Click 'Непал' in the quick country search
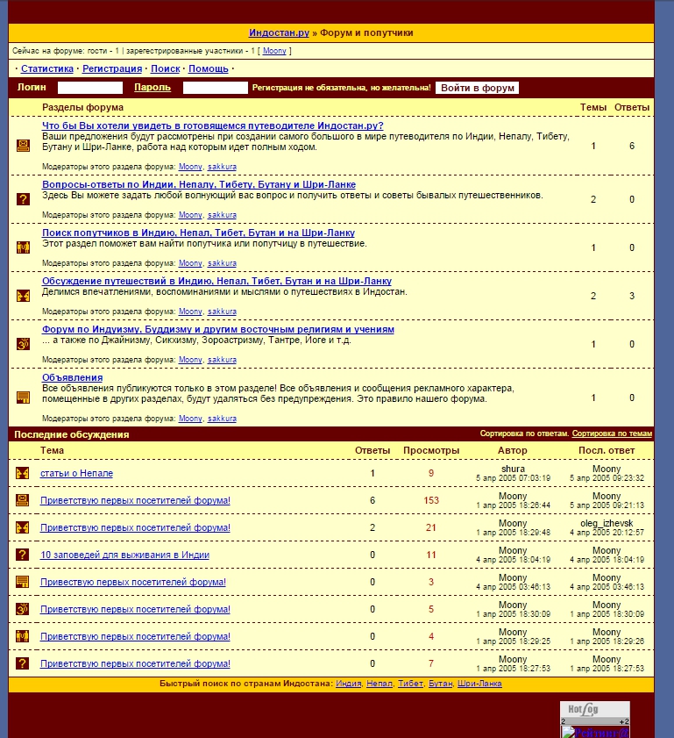 [379, 683]
